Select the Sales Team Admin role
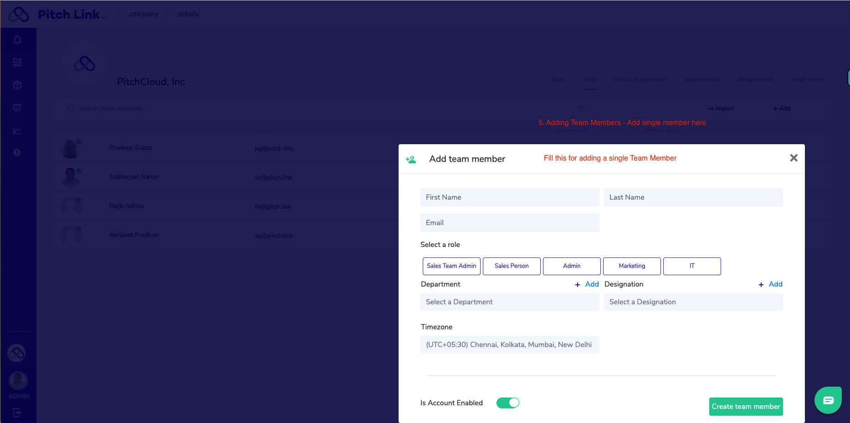The height and width of the screenshot is (423, 850). coord(451,266)
